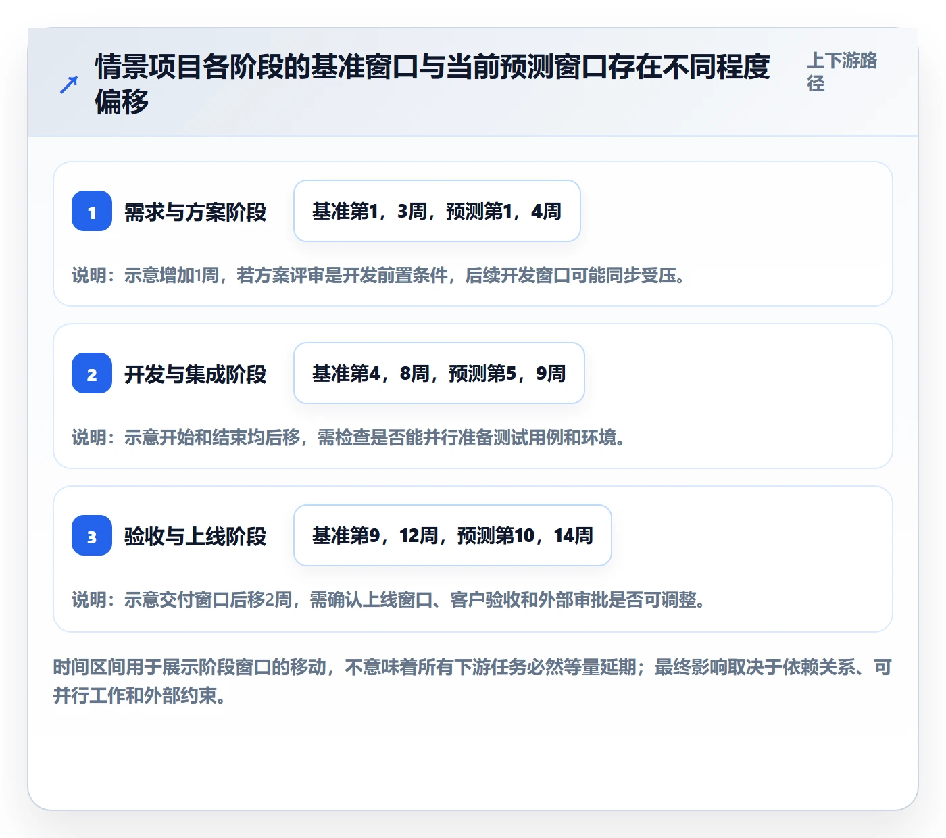The height and width of the screenshot is (838, 946).
Task: Click the number 3 stage badge
Action: pos(92,535)
